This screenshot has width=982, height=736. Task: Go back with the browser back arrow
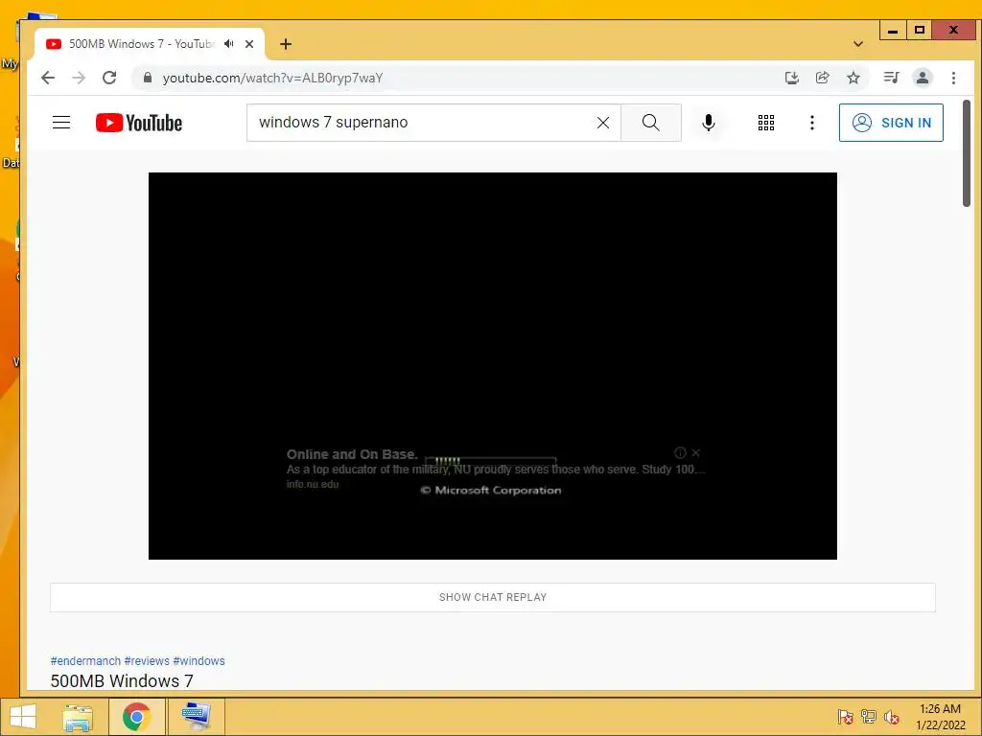pos(48,78)
